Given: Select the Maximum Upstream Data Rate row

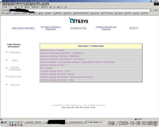Looking at the screenshot, I should point(91,56).
